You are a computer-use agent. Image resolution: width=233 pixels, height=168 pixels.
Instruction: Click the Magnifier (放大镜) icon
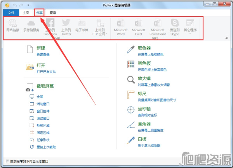(x=131, y=80)
